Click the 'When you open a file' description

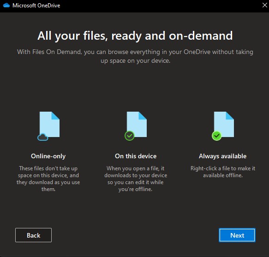tap(136, 179)
